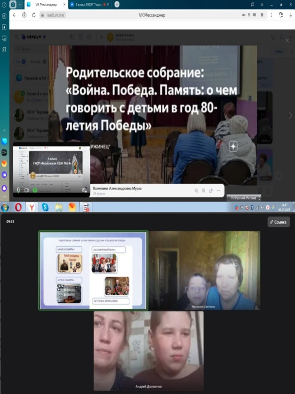Expand the mini call window
The height and width of the screenshot is (394, 295).
(x=84, y=190)
